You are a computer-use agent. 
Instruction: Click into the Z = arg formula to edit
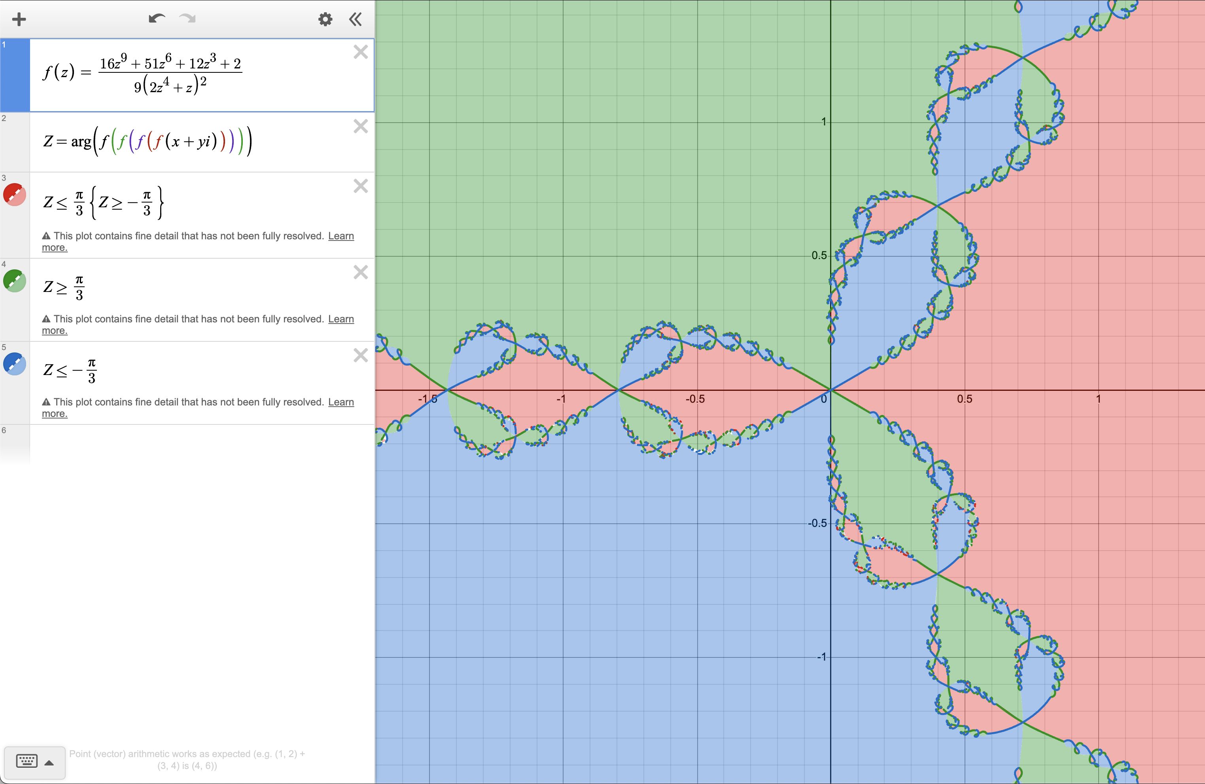(x=147, y=142)
